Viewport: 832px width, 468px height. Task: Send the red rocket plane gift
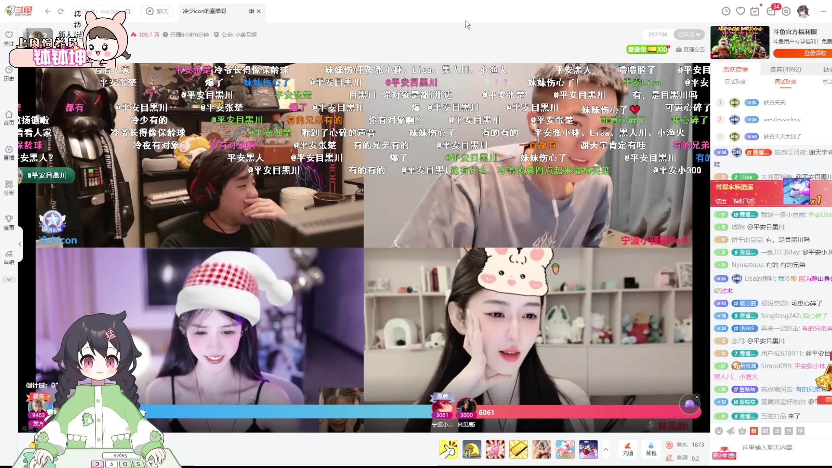tap(588, 449)
